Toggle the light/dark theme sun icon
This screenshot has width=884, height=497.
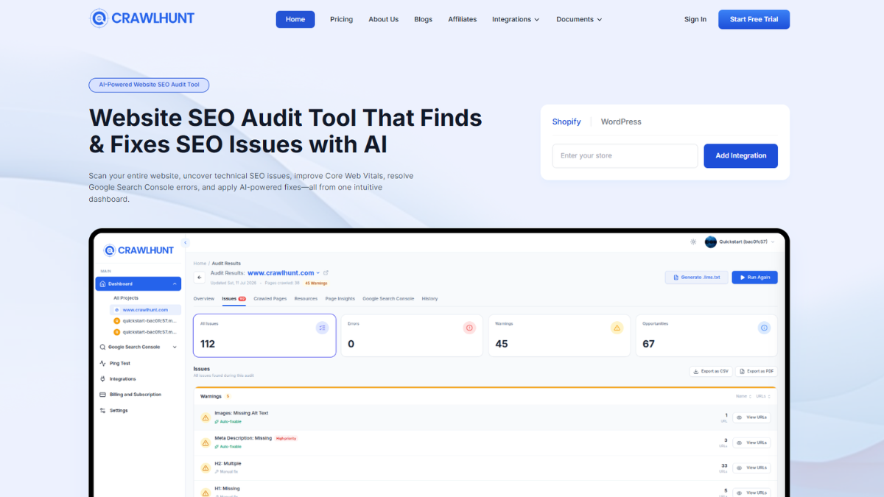pyautogui.click(x=693, y=242)
